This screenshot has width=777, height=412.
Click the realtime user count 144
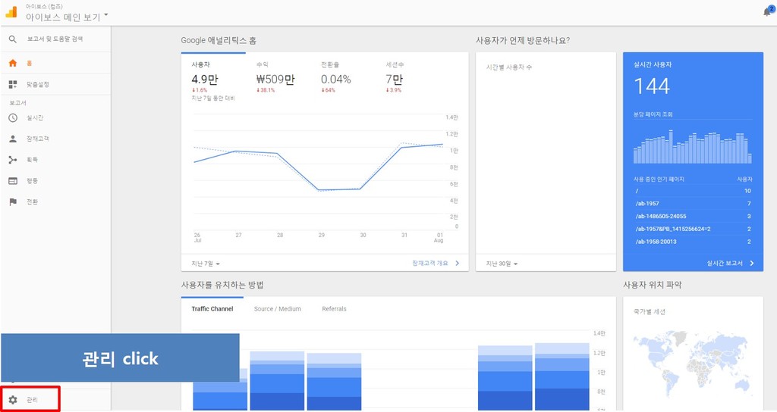click(652, 86)
